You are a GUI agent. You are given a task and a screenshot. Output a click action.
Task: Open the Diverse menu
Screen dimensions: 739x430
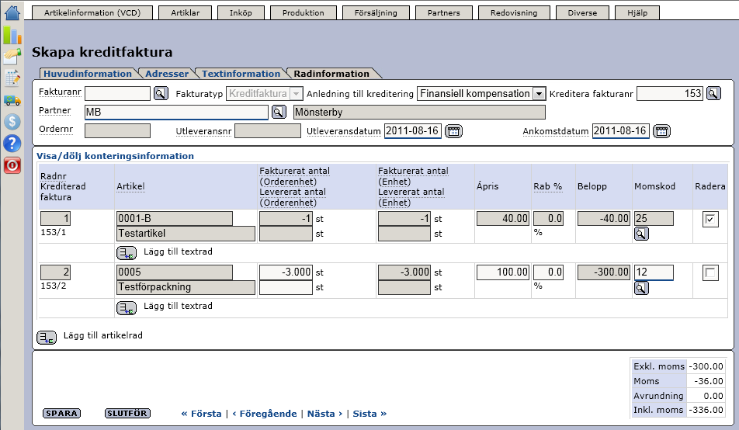pyautogui.click(x=582, y=12)
